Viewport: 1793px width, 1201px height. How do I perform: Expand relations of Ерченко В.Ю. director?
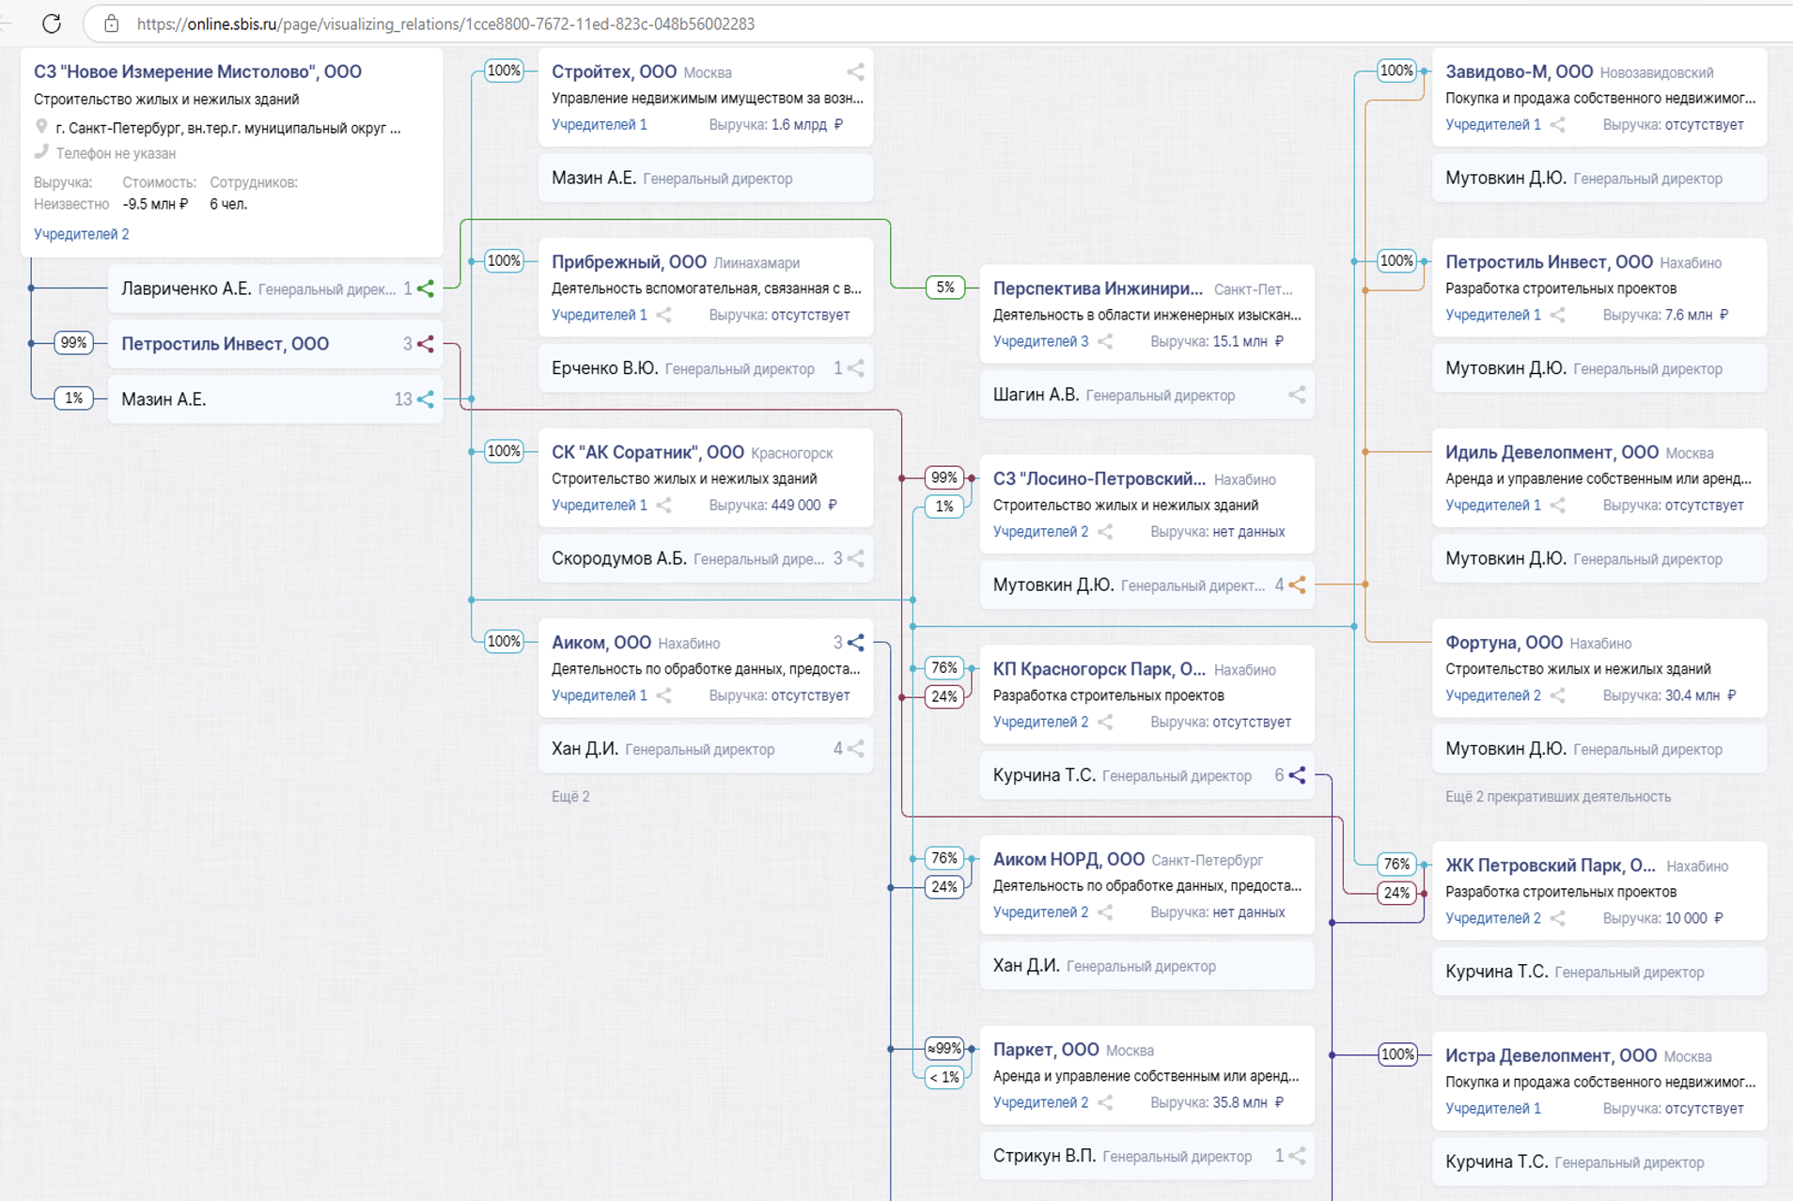click(855, 368)
